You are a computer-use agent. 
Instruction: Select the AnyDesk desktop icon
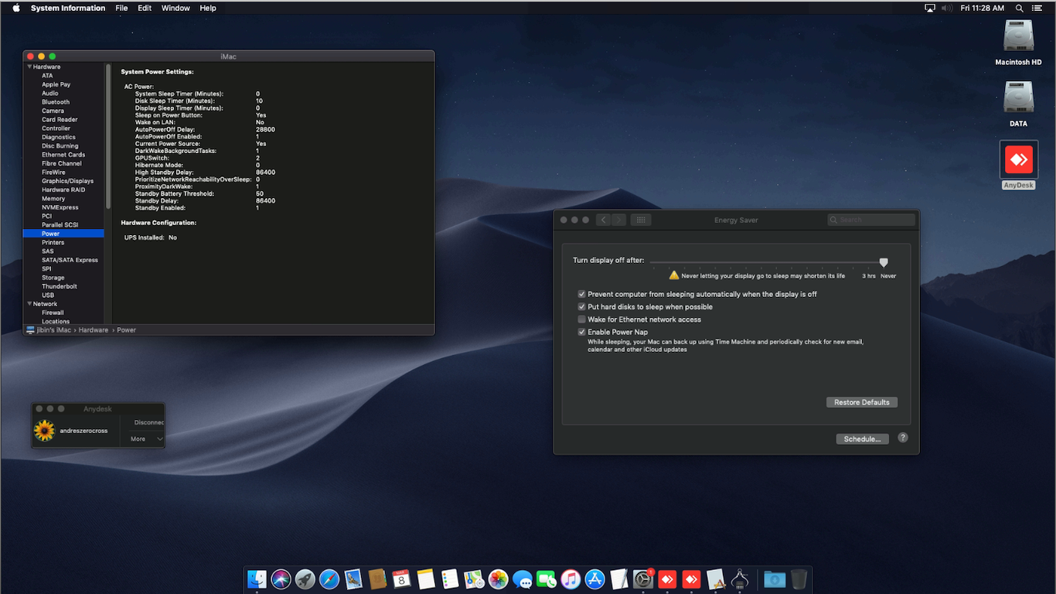(1018, 165)
